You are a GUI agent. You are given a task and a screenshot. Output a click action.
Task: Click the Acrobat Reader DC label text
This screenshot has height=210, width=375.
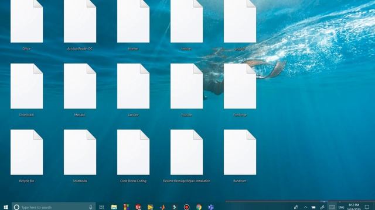coord(80,49)
